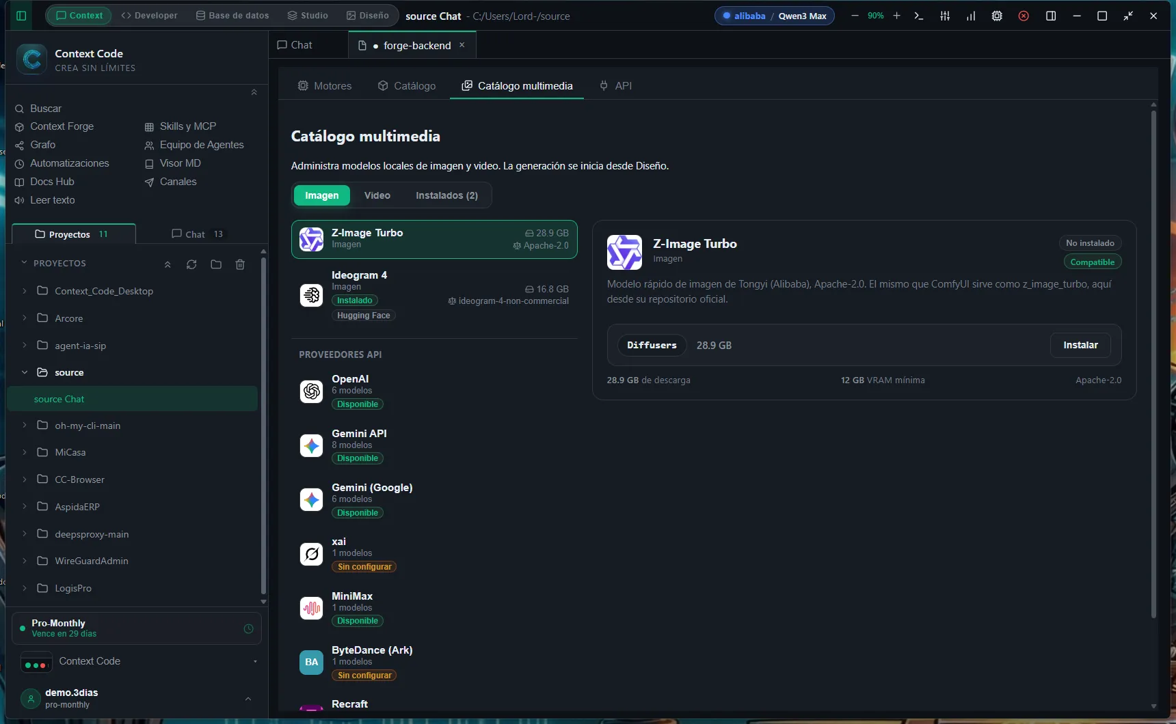This screenshot has height=724, width=1176.
Task: Expand the Context_Code_Desktop project
Action: coord(25,290)
